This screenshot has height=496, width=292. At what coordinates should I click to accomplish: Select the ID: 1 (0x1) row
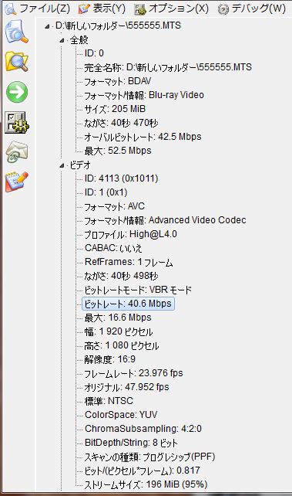106,192
